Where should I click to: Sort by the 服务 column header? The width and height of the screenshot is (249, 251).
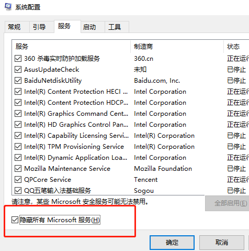[x=71, y=47]
